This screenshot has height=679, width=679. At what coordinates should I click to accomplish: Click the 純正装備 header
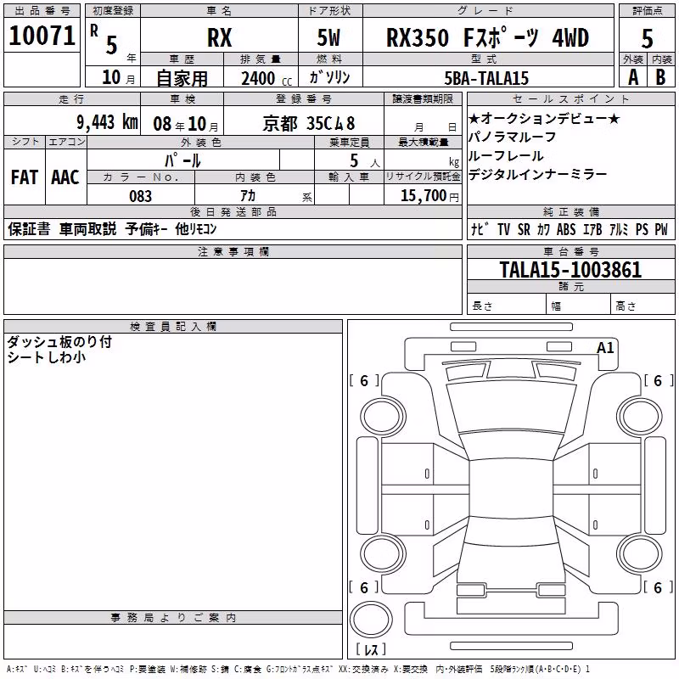coord(570,211)
